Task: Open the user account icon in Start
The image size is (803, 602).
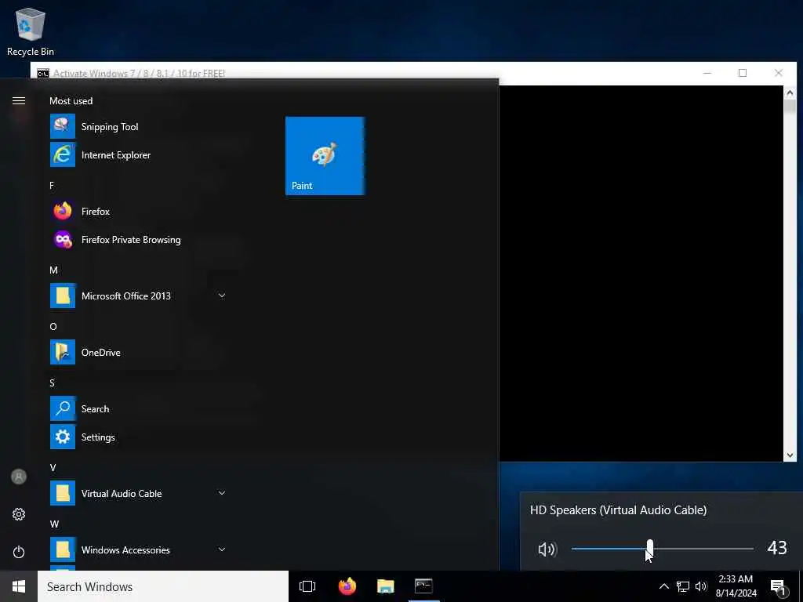Action: tap(19, 477)
